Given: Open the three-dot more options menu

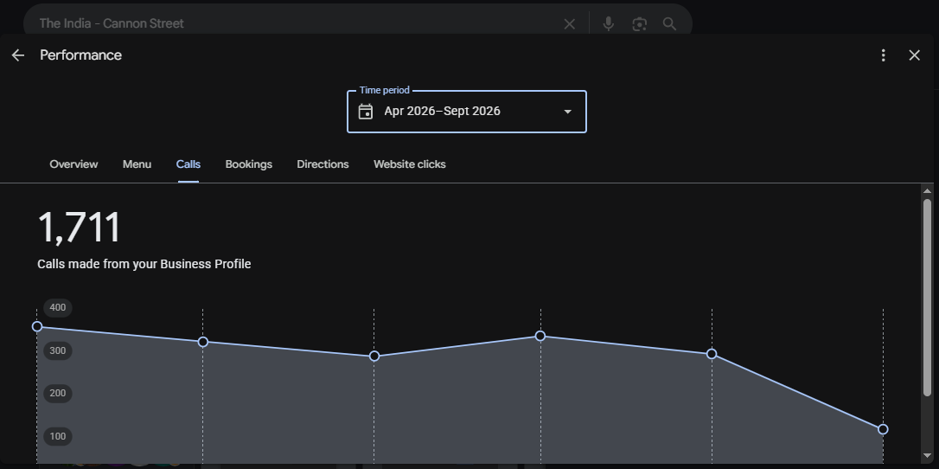Looking at the screenshot, I should pos(884,55).
